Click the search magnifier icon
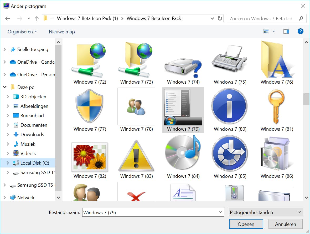The height and width of the screenshot is (234, 310). pos(301,18)
